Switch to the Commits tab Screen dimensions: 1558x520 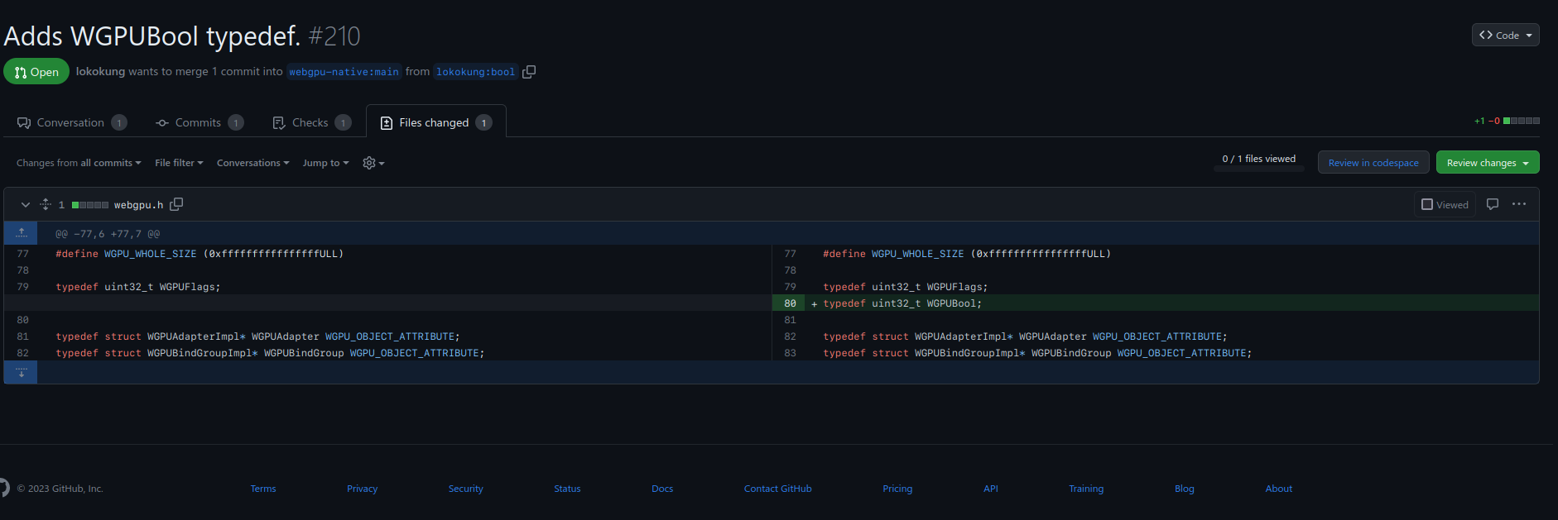199,122
